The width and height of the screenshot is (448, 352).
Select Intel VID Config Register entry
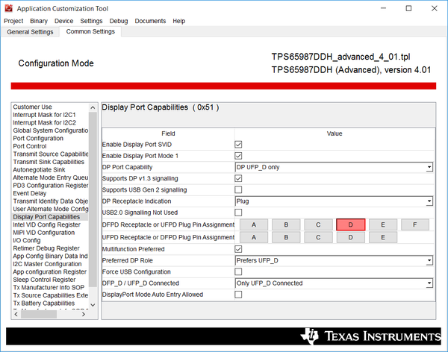(x=46, y=224)
